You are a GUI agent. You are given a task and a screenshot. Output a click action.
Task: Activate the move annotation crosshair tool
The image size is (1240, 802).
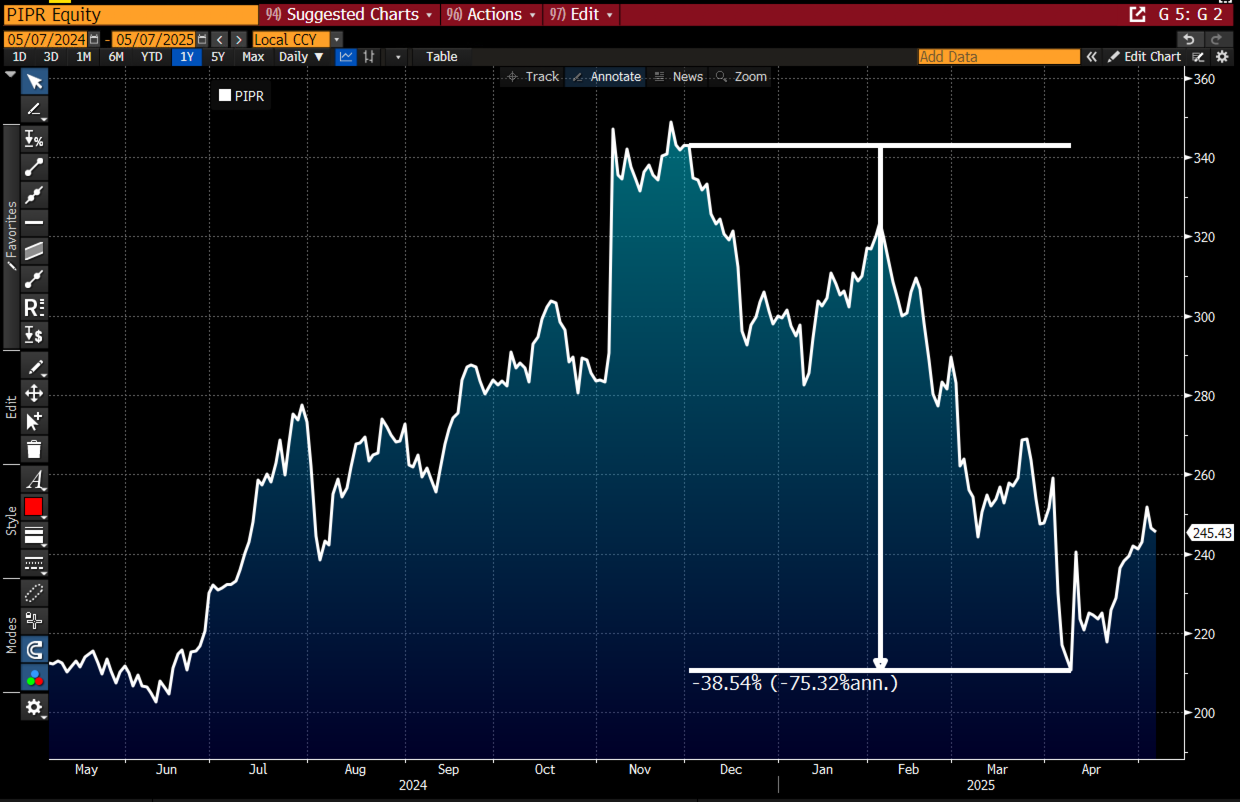[34, 392]
